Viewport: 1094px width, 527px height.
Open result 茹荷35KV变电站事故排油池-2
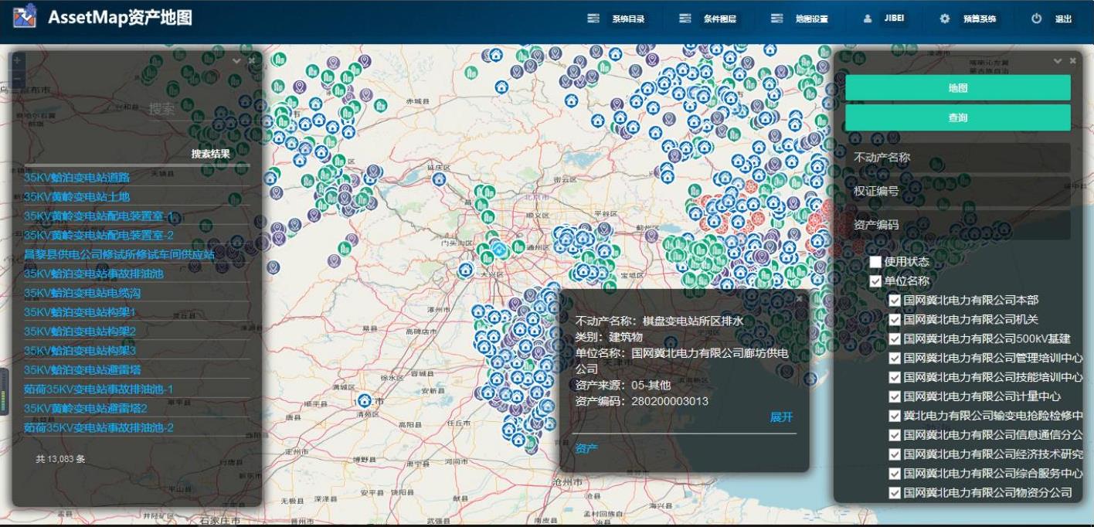[99, 427]
